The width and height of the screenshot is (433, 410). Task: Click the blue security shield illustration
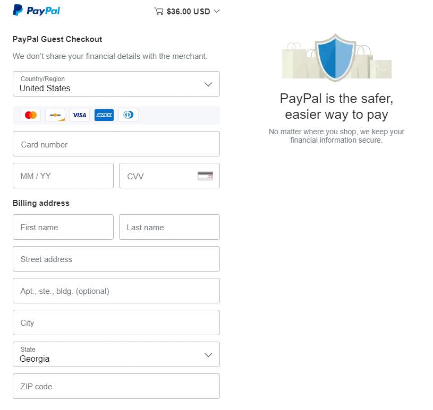[x=336, y=57]
